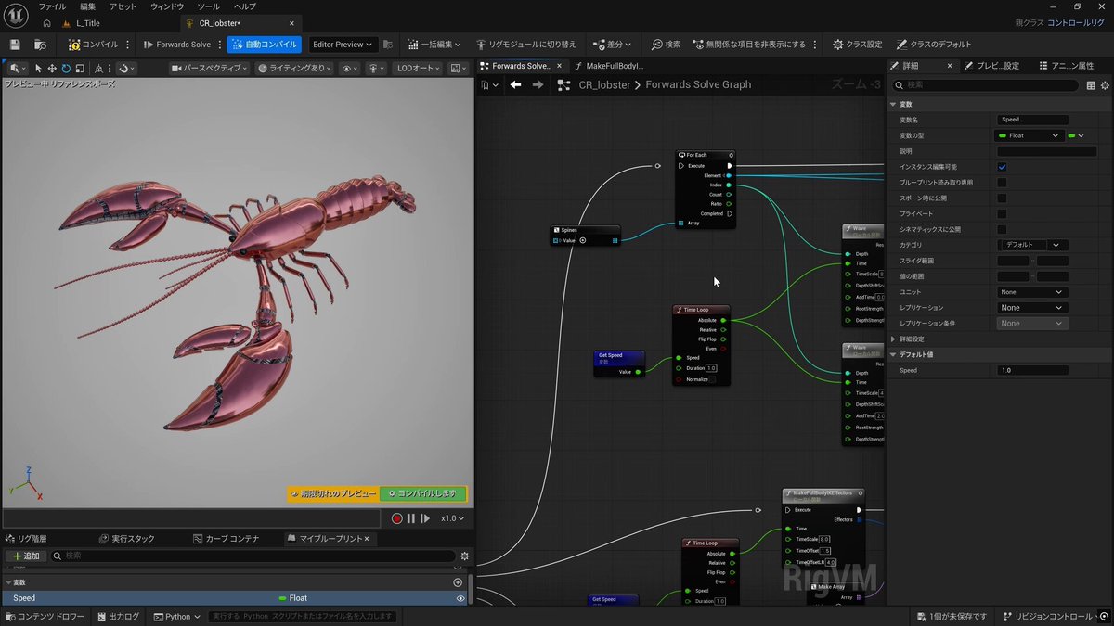
Task: Uncheck the インスタンス編集可能 checkbox
Action: coord(1002,167)
